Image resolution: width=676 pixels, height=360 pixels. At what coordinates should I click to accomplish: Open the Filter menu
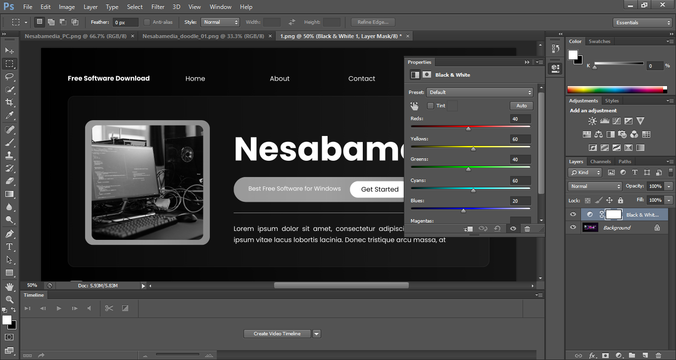(158, 7)
